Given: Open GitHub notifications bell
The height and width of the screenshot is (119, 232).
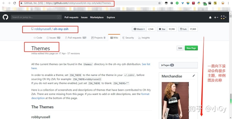Looking at the screenshot, I should click(210, 17).
